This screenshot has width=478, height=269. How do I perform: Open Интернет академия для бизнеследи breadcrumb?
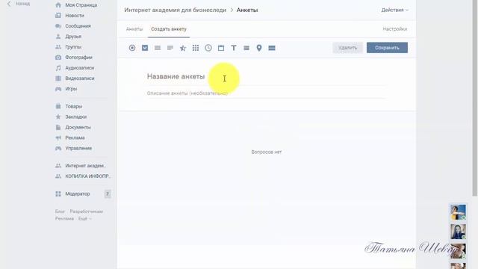click(x=176, y=10)
